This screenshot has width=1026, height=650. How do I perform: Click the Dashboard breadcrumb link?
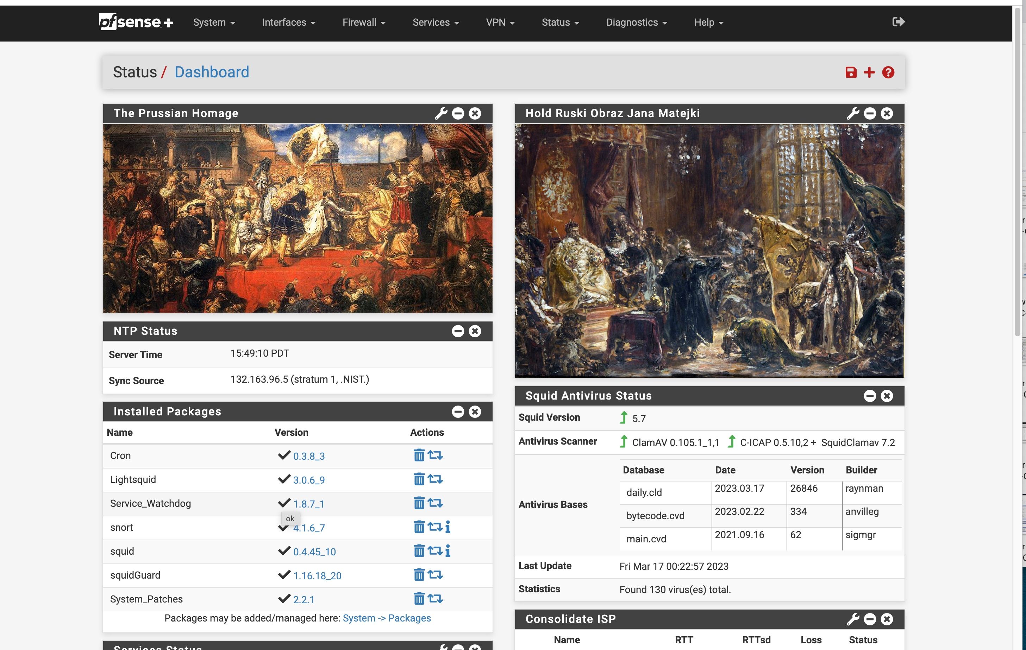[x=212, y=72]
